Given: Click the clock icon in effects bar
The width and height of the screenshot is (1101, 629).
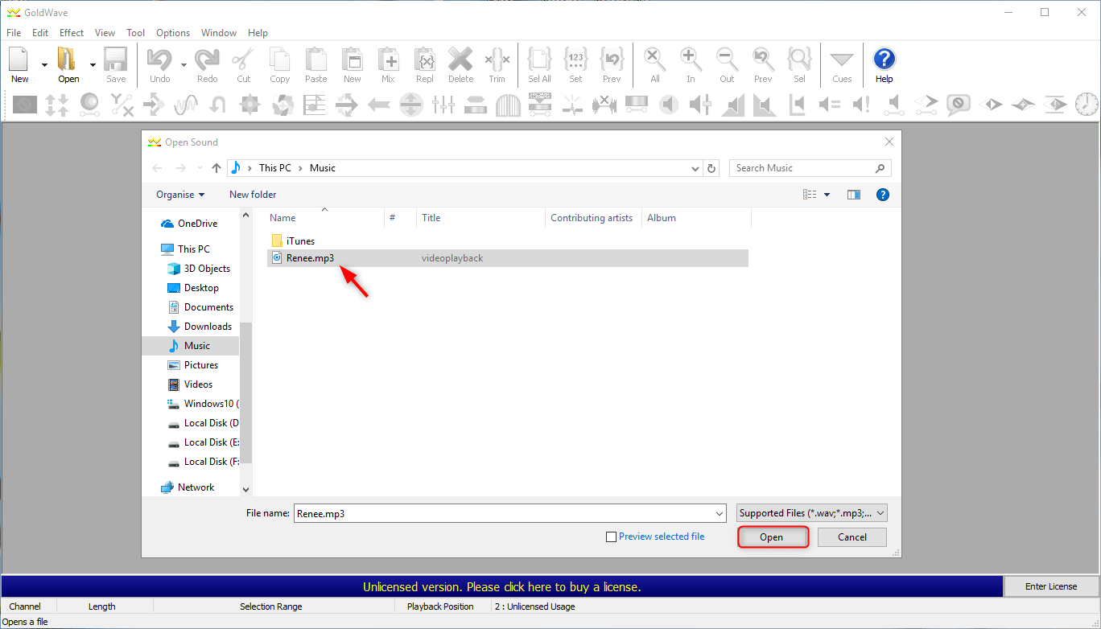Looking at the screenshot, I should tap(1087, 105).
